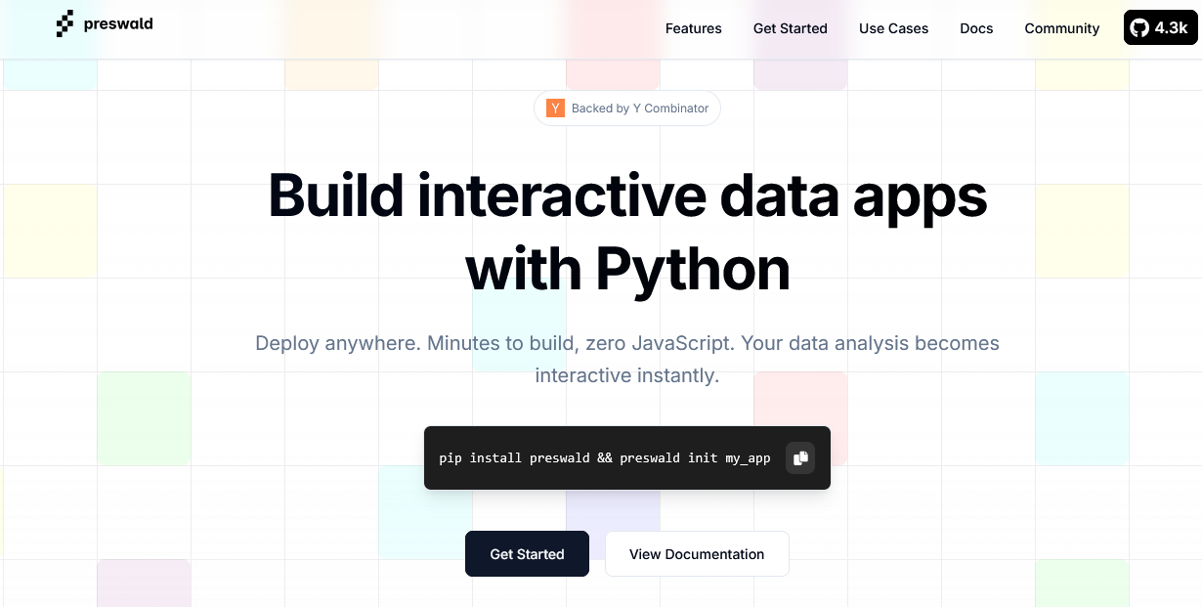Copy the pip install command
The width and height of the screenshot is (1202, 607).
click(800, 457)
